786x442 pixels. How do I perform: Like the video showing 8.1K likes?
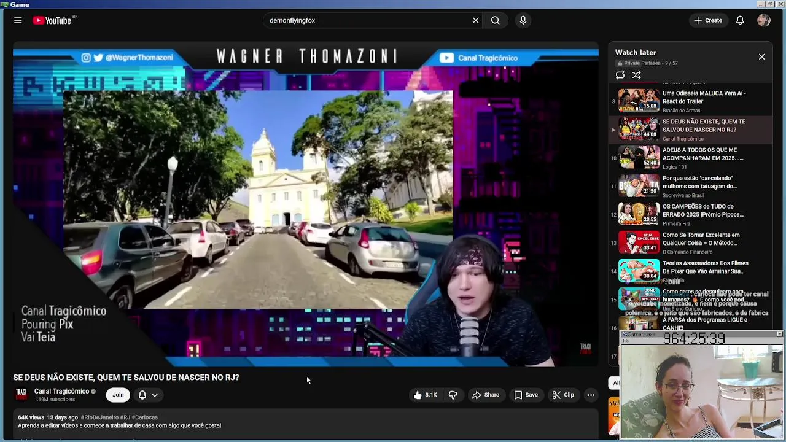pyautogui.click(x=424, y=395)
